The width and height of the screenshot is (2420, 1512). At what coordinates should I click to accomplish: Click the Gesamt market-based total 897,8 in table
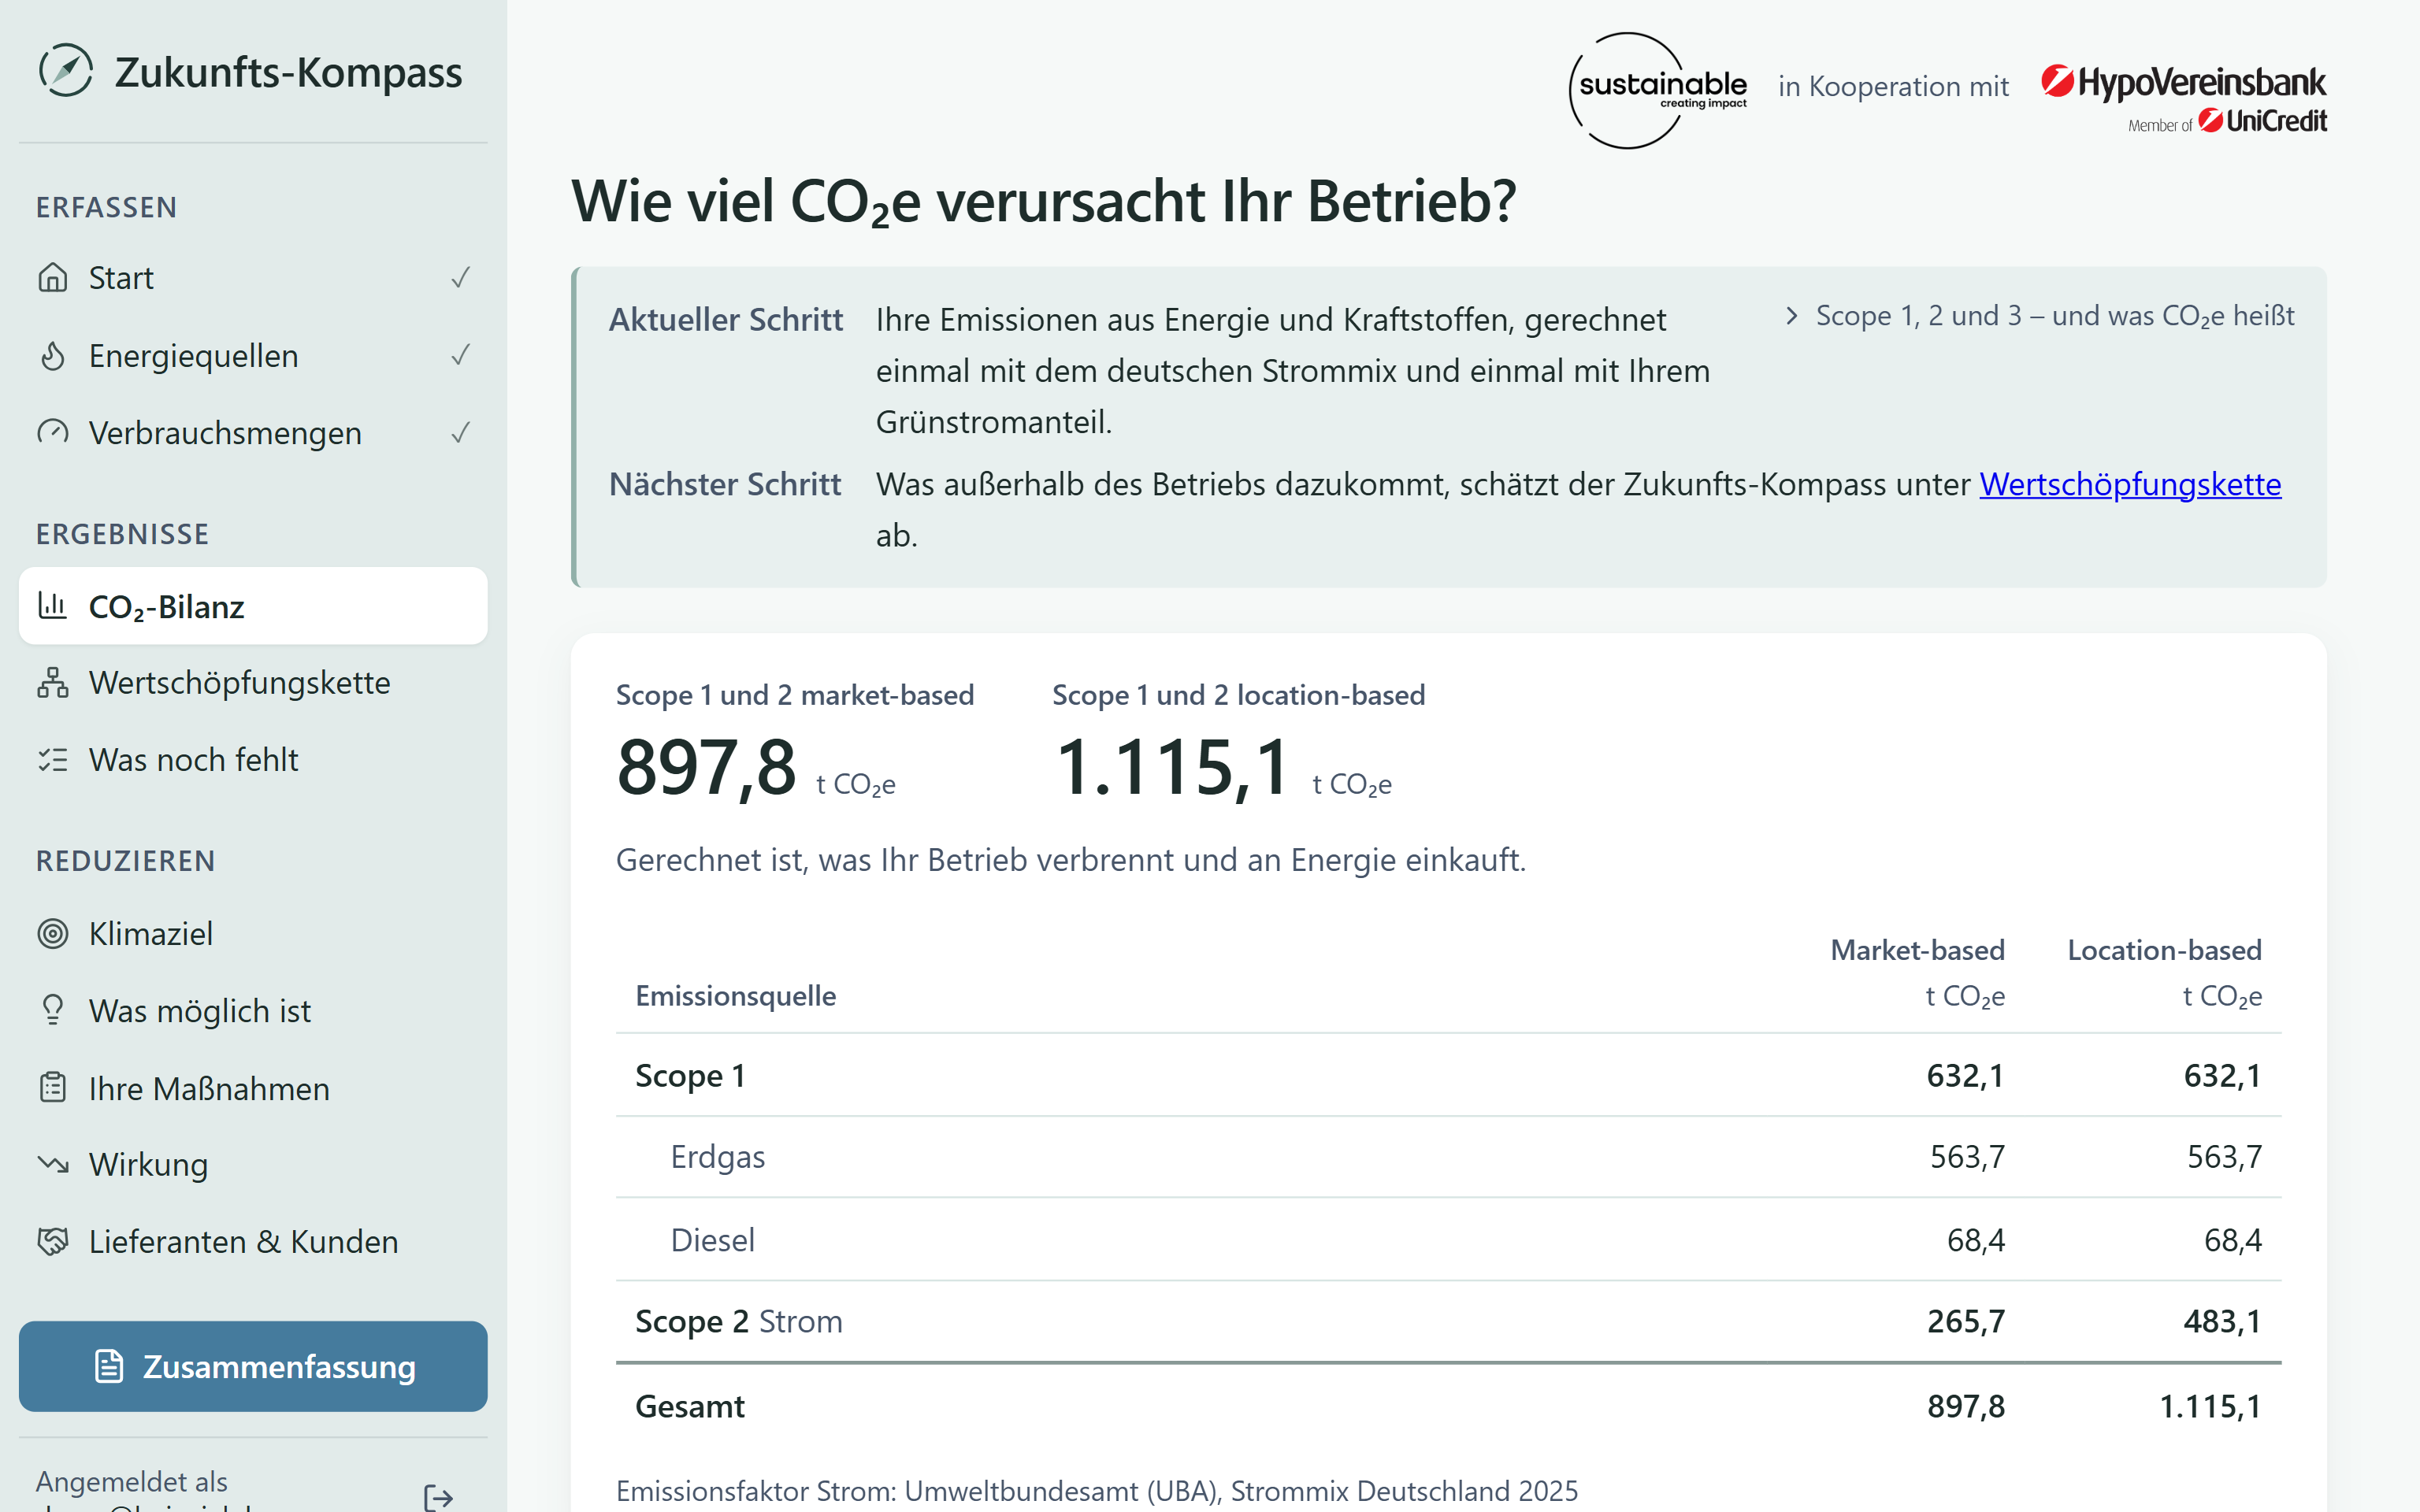1966,1406
